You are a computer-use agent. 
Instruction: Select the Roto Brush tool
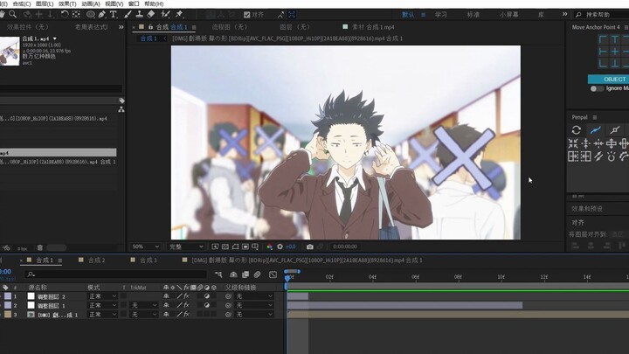[x=165, y=15]
